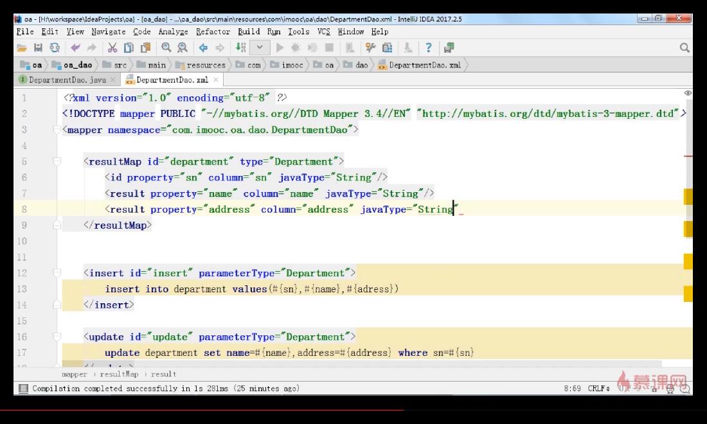Open Settings wrench icon in toolbar
This screenshot has height=424, width=707.
(x=370, y=48)
